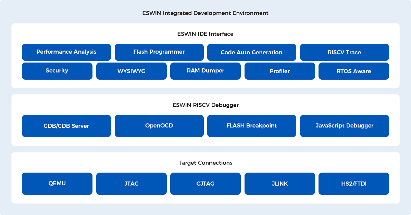Select the JavaScript Debugger block

coord(345,126)
